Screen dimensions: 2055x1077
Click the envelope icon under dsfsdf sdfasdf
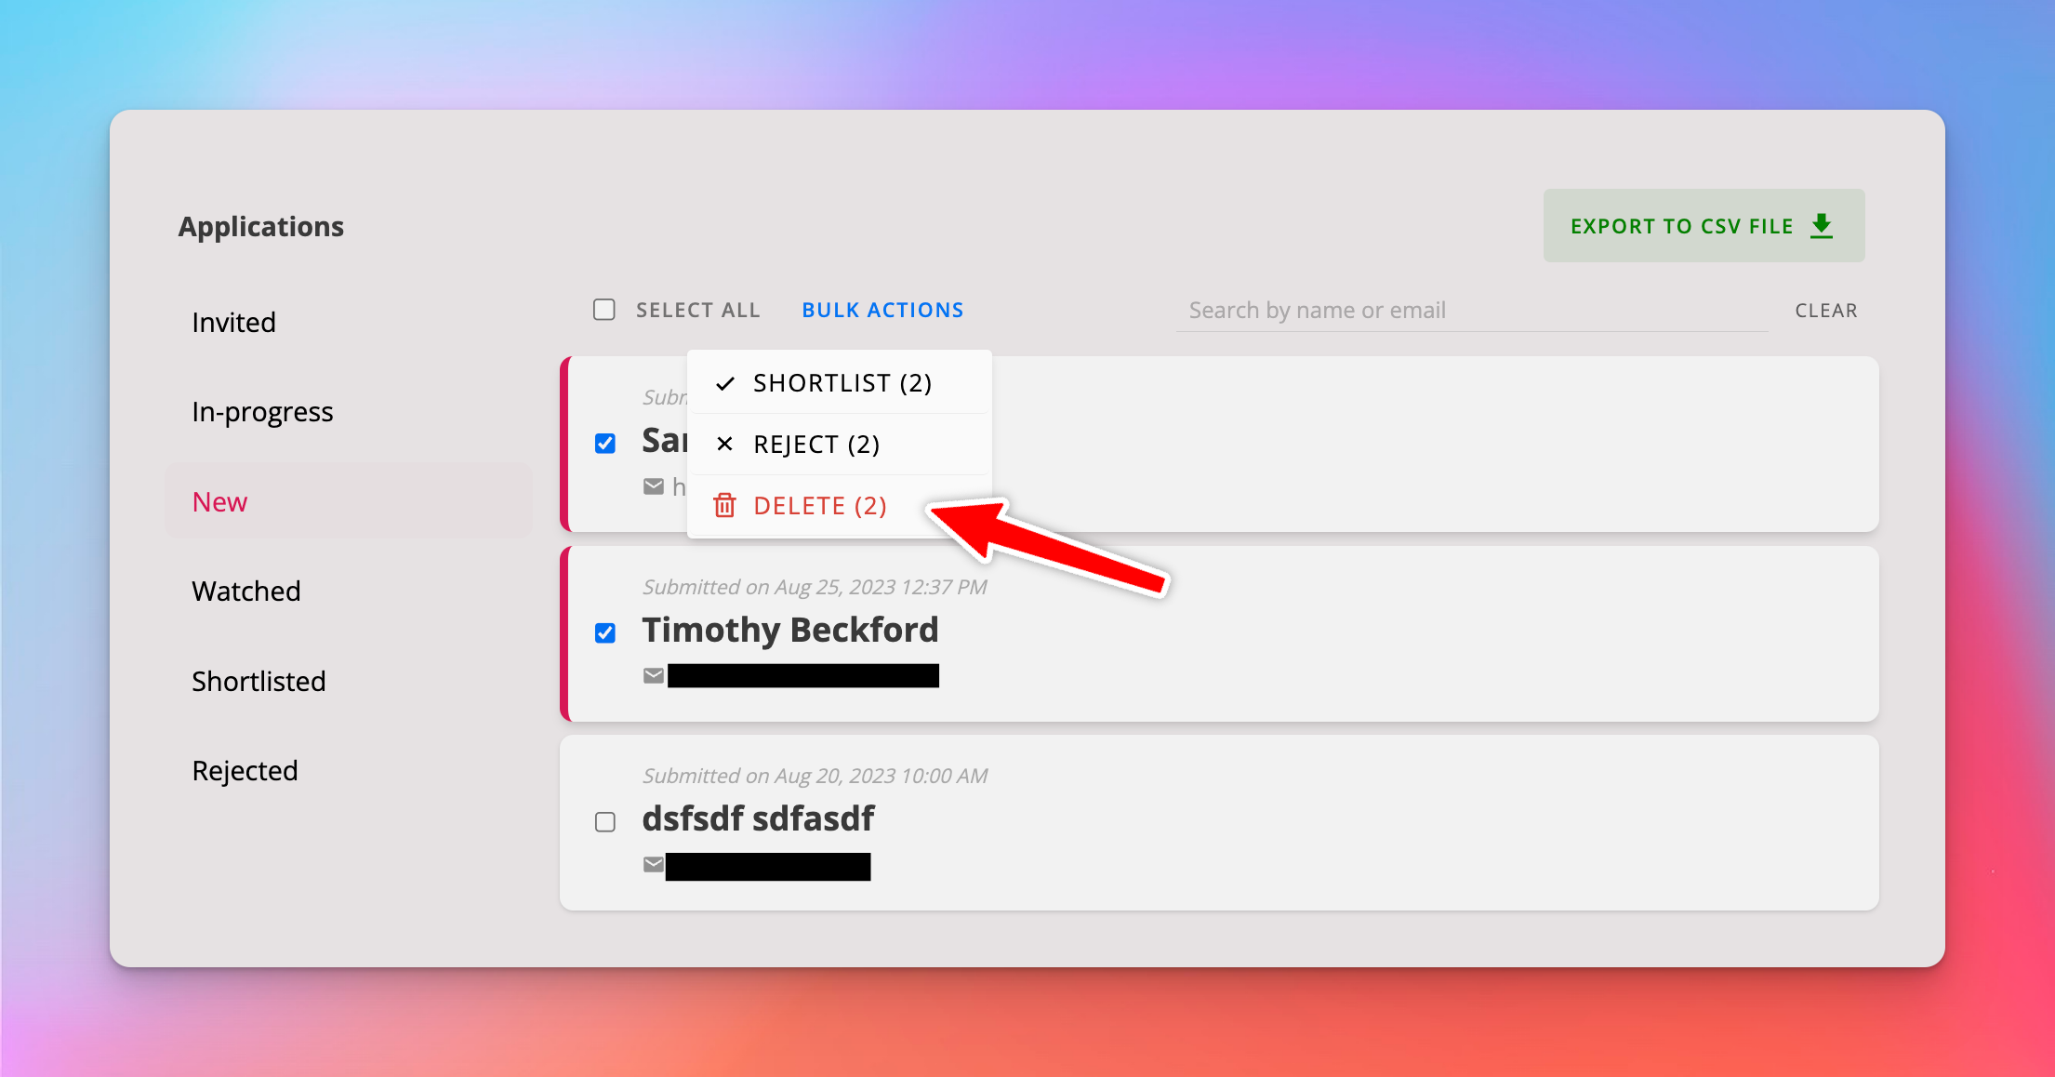[x=654, y=864]
